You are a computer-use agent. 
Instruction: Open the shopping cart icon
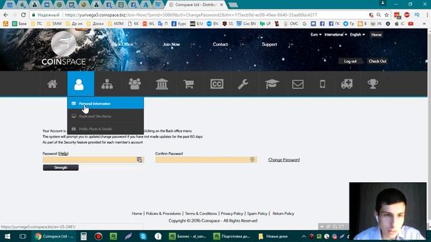point(189,84)
